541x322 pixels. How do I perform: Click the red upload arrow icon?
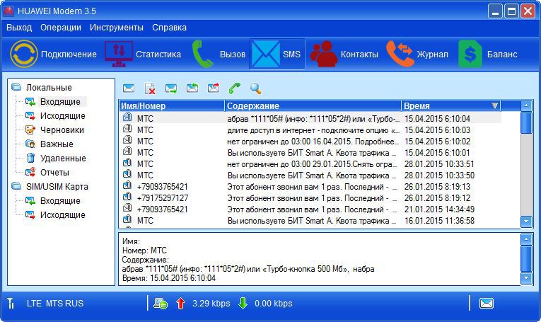180,304
